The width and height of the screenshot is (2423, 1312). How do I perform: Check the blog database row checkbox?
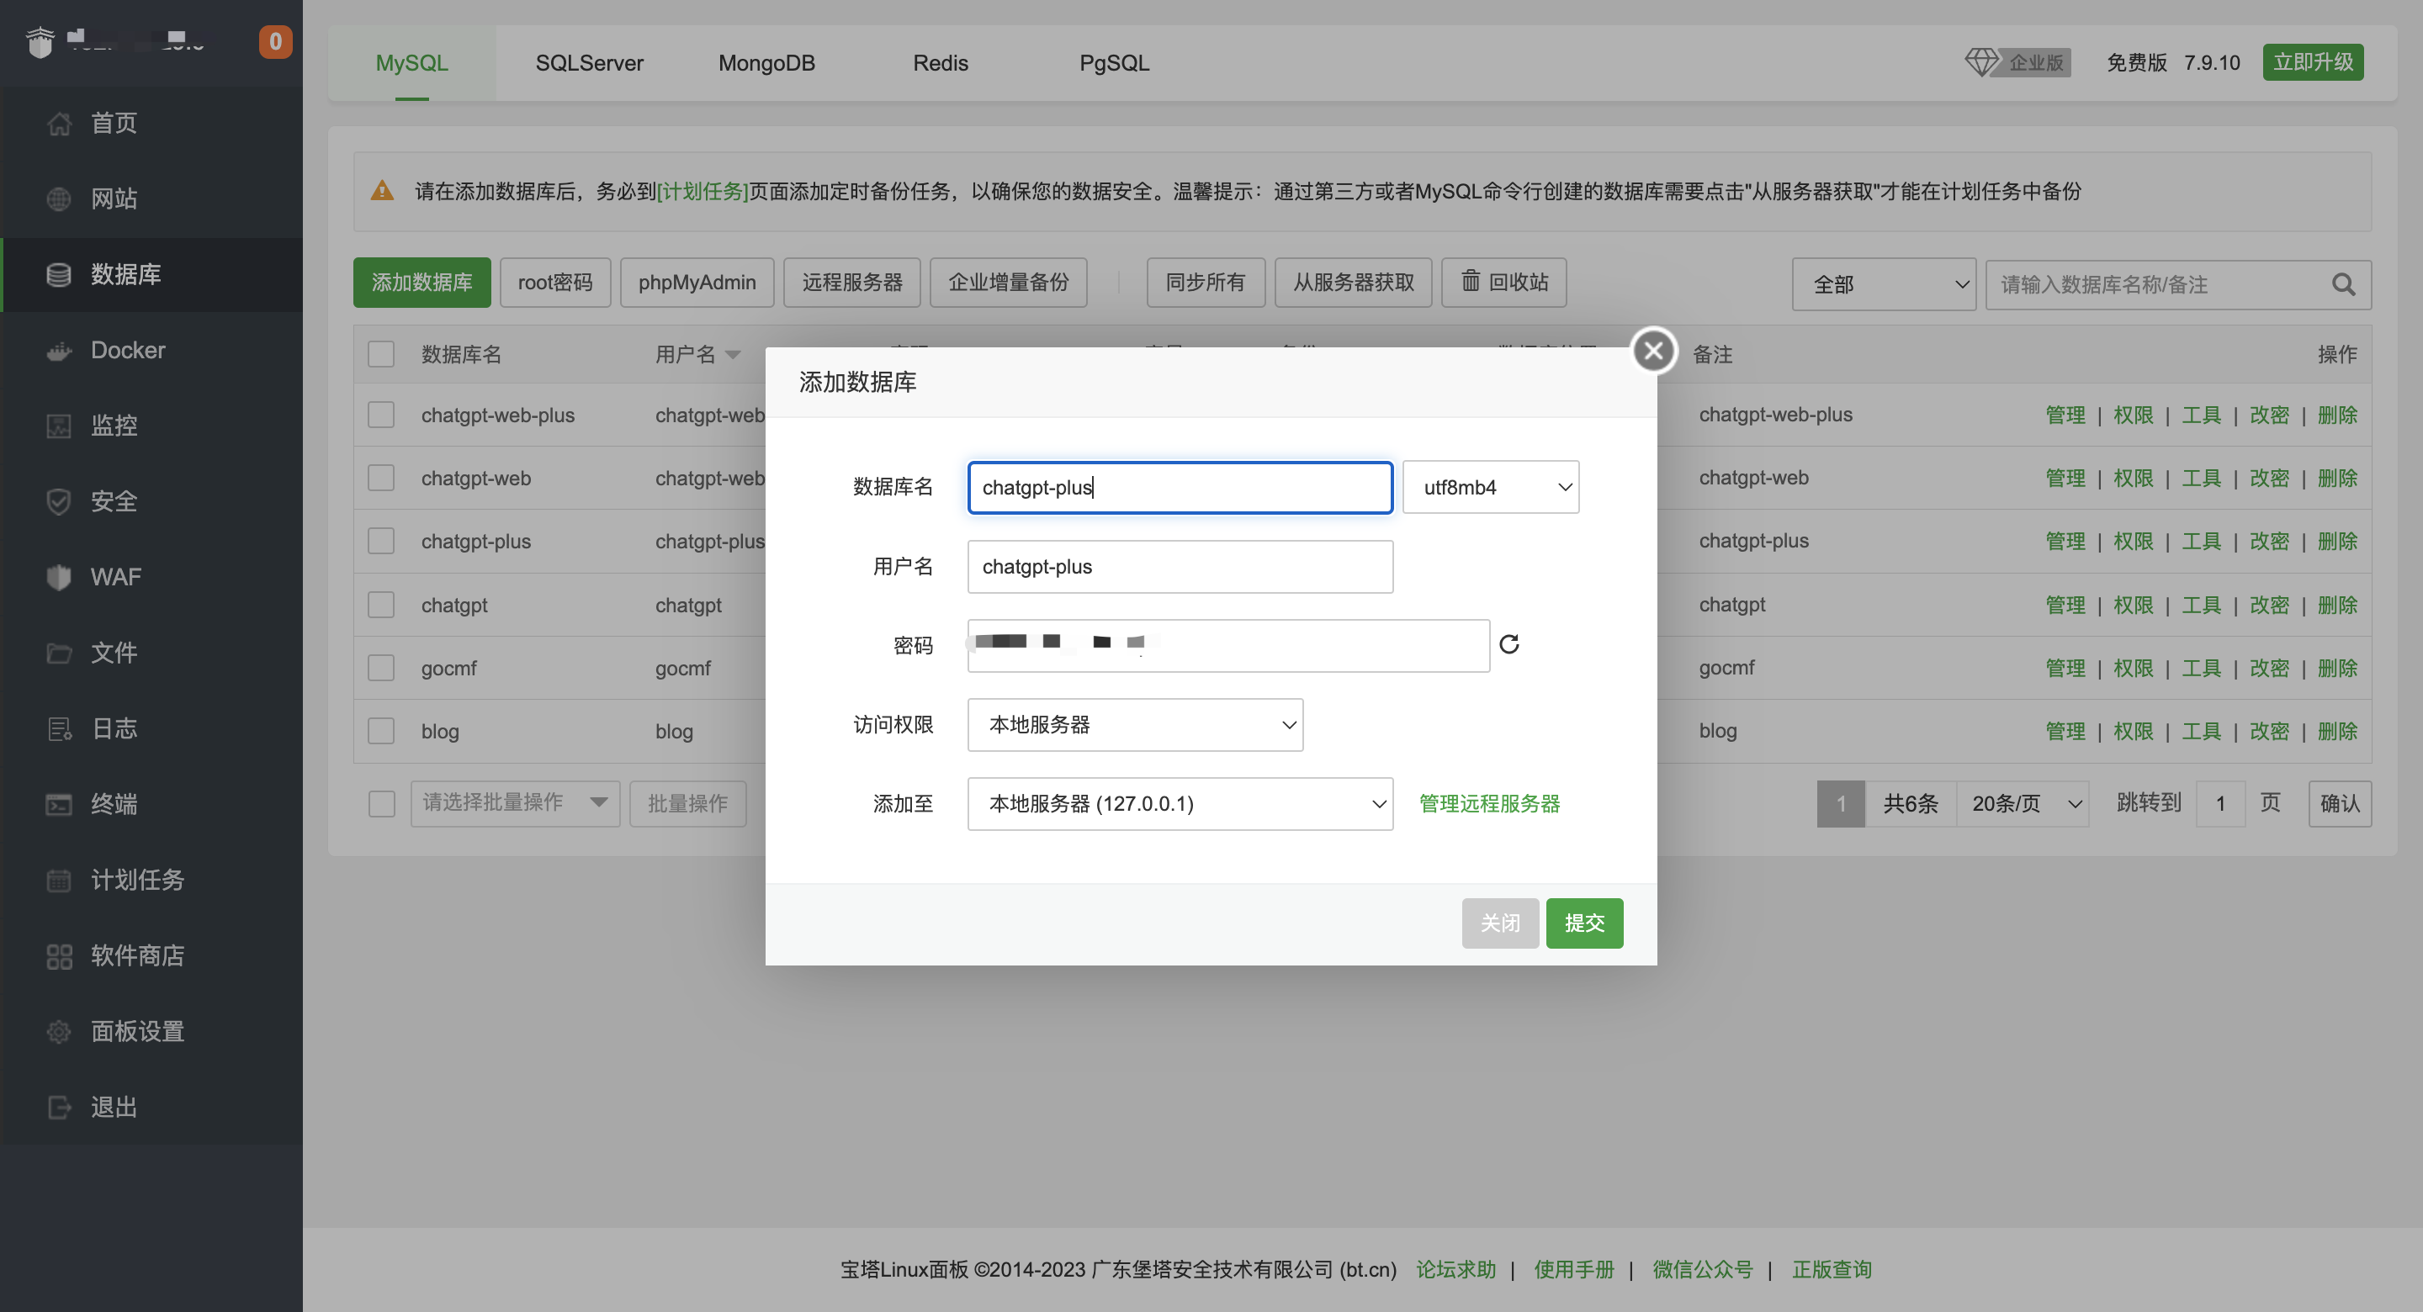coord(381,731)
